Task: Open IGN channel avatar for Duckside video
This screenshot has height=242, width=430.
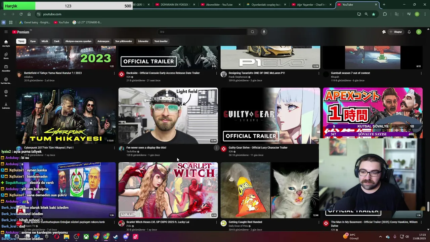Action: pos(122,74)
